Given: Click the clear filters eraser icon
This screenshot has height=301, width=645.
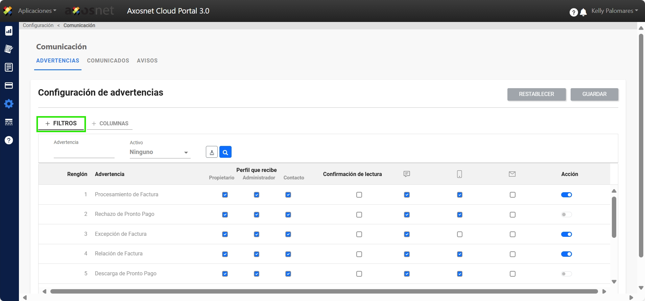Looking at the screenshot, I should 212,152.
